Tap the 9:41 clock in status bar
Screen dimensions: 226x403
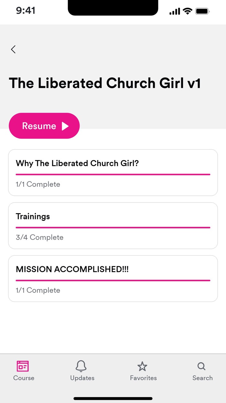(26, 11)
